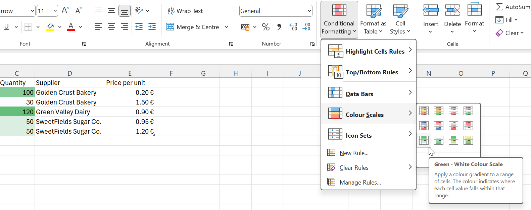Open font size combo box
This screenshot has width=531, height=210.
pyautogui.click(x=47, y=11)
